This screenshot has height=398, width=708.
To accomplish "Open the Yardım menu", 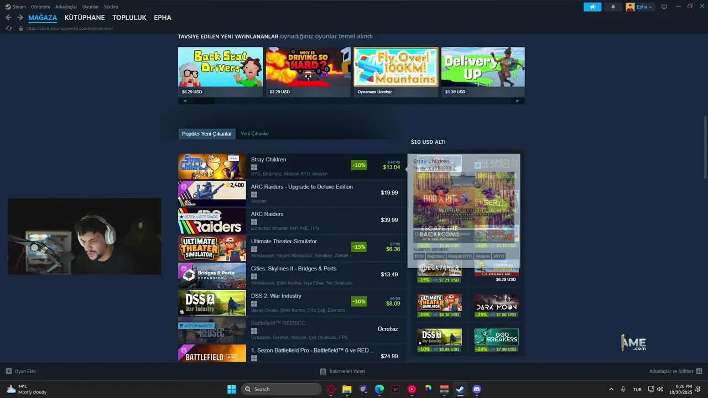I will tap(111, 7).
